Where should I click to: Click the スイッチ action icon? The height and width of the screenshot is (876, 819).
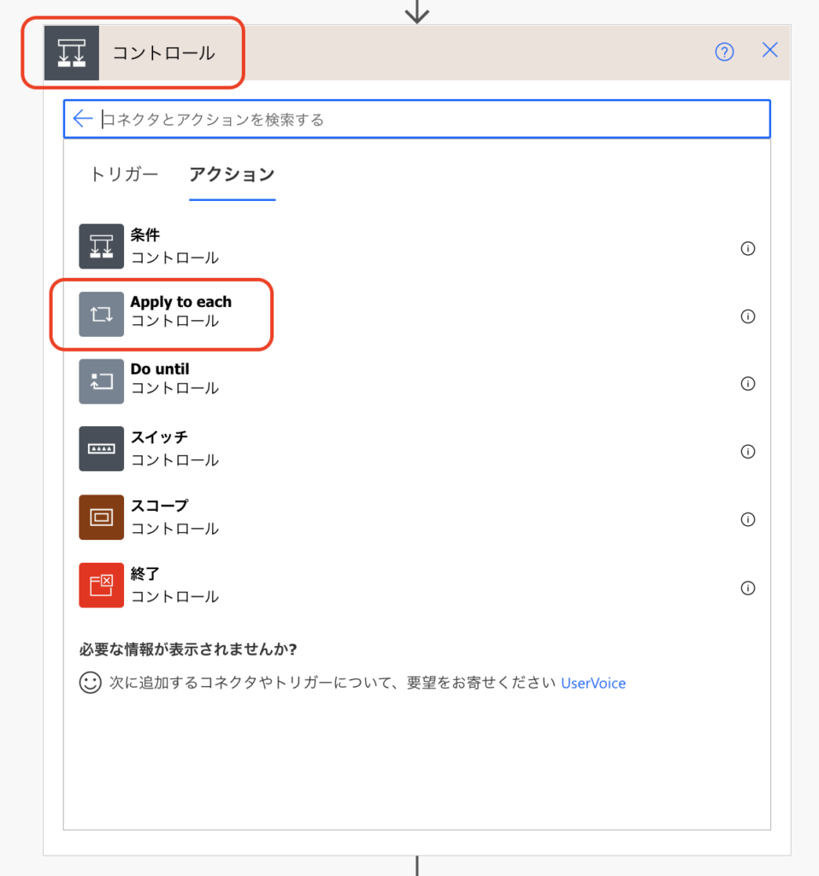(x=101, y=449)
